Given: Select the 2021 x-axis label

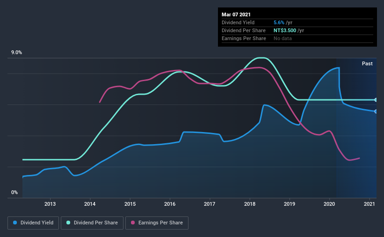Looking at the screenshot, I should tap(370, 204).
